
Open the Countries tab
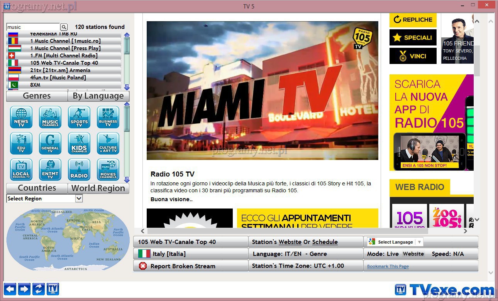[37, 188]
